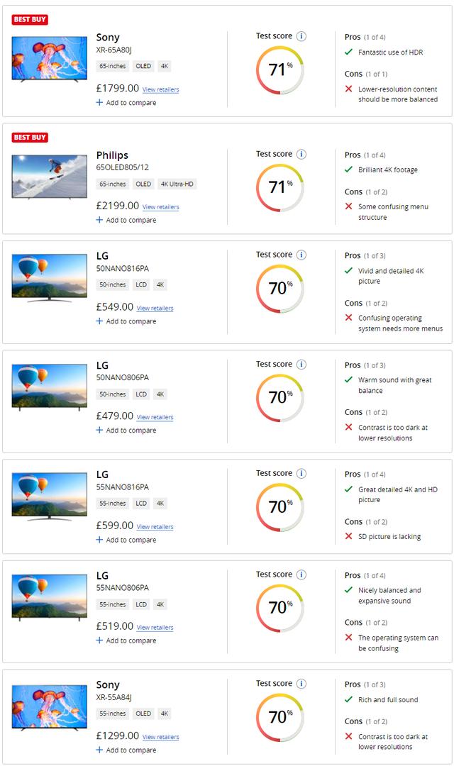The image size is (454, 766).
Task: Click the 71% score gauge for Philips TV
Action: [x=280, y=187]
